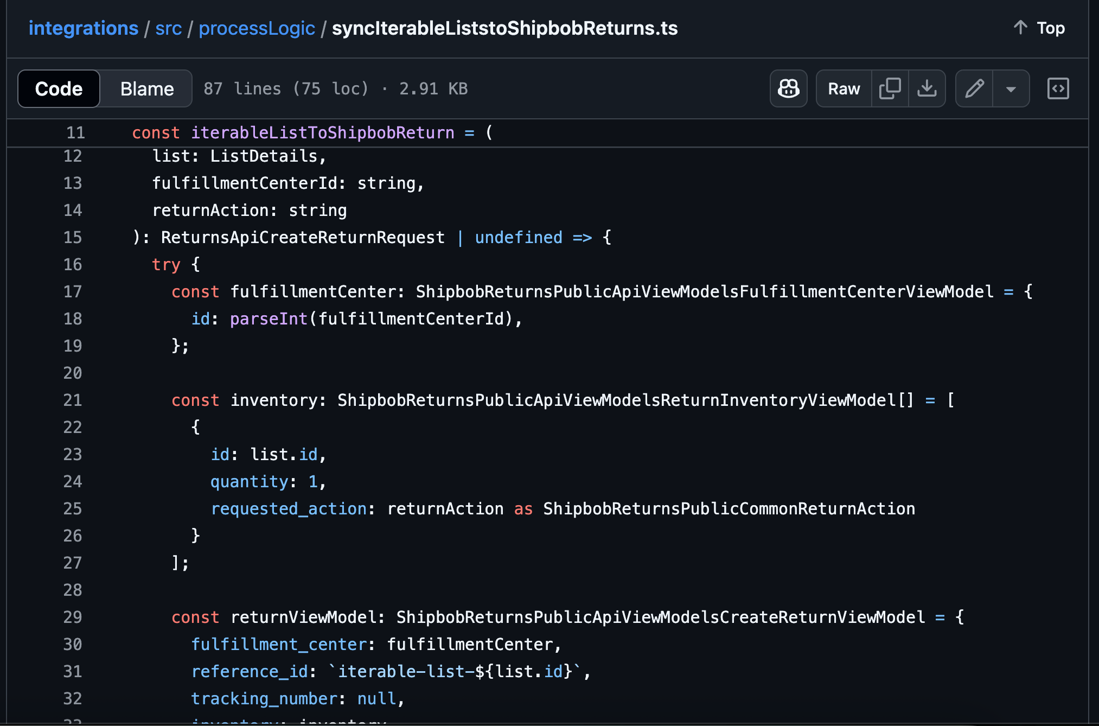Open the Copilot icon button

(x=788, y=88)
